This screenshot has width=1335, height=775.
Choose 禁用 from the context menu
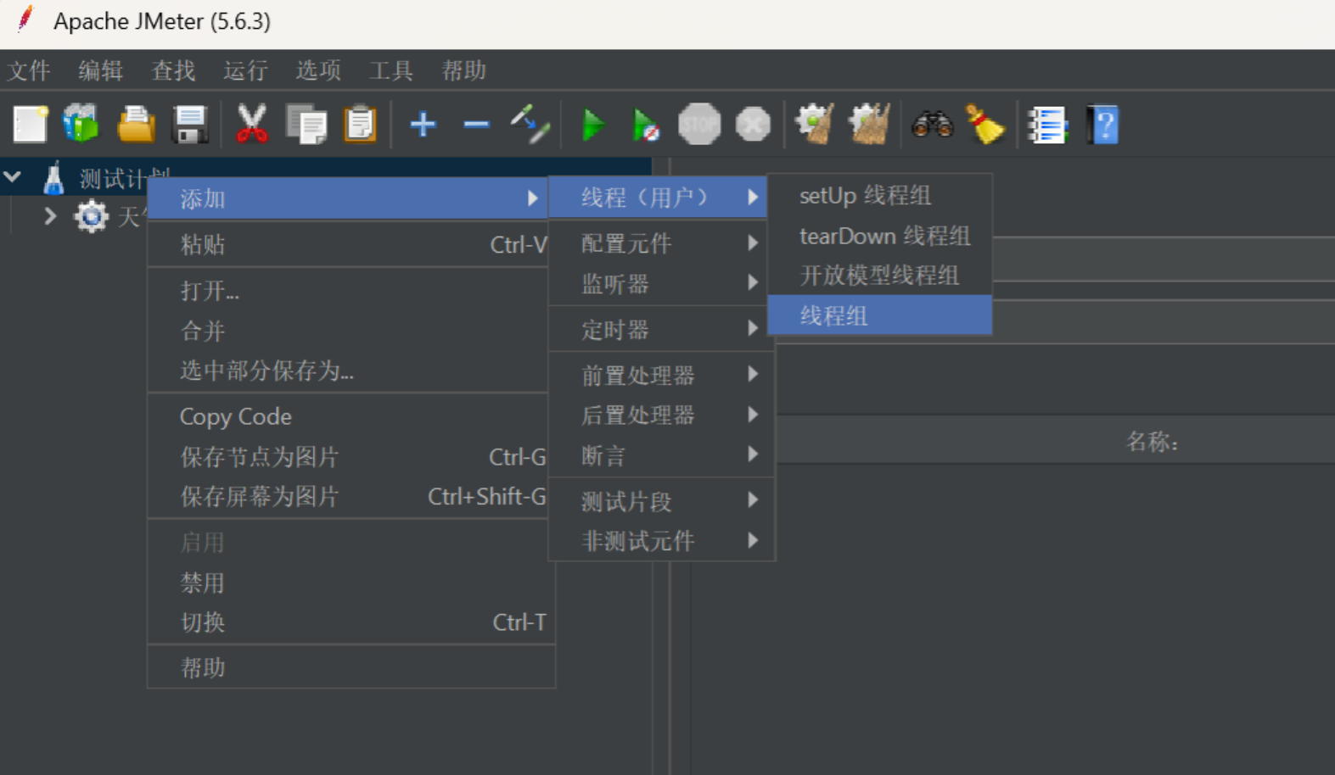(x=351, y=583)
